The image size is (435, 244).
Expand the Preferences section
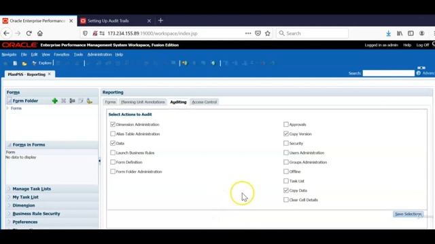(9, 222)
